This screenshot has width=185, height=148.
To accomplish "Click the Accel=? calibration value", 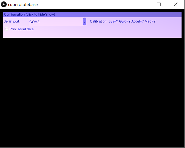I will pos(137,21).
